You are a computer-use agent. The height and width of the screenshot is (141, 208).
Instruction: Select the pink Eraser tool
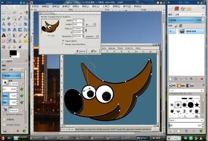pyautogui.click(x=4, y=41)
